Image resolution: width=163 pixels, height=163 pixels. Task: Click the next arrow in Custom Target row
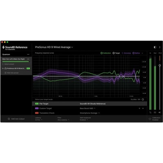143,108
